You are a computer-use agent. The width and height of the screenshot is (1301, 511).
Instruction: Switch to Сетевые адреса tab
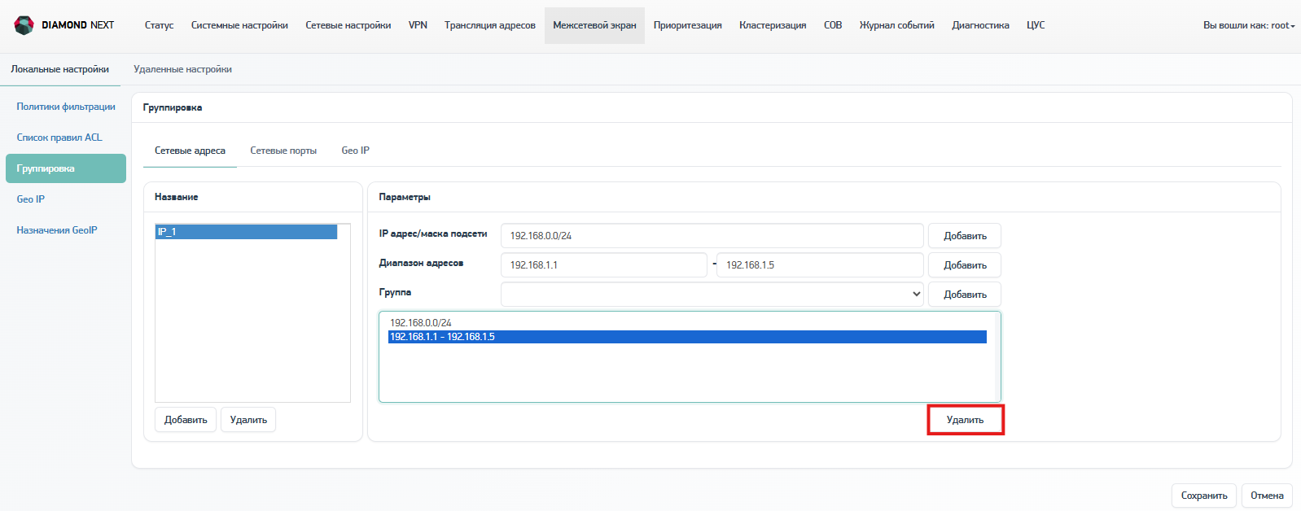(x=190, y=151)
